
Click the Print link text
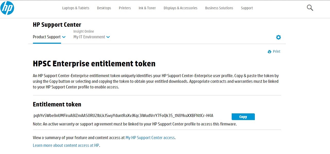276,51
